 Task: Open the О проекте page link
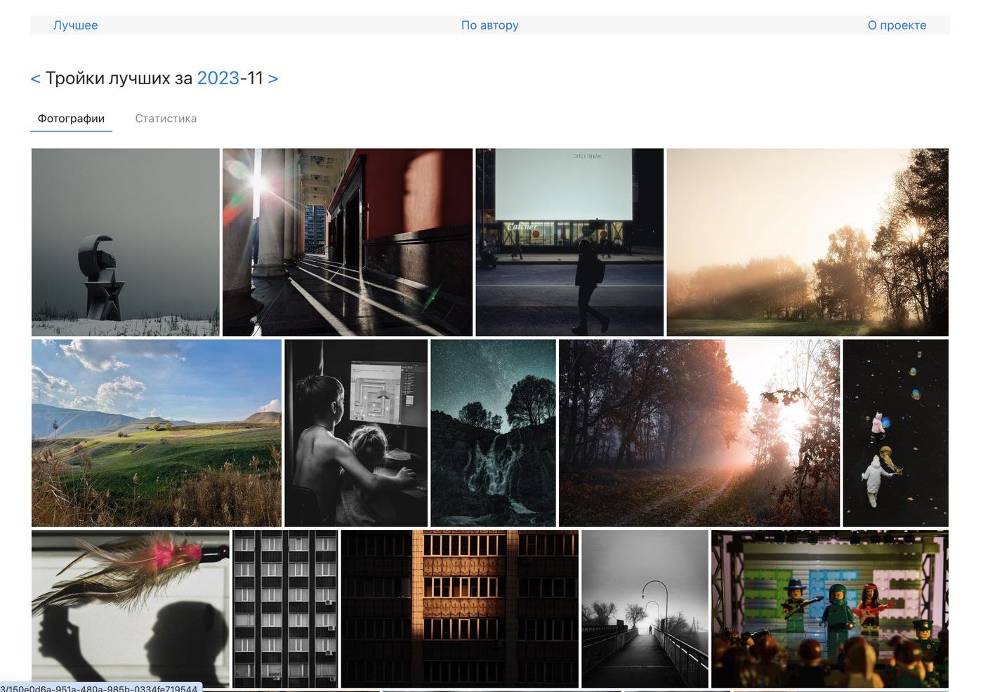click(x=897, y=25)
